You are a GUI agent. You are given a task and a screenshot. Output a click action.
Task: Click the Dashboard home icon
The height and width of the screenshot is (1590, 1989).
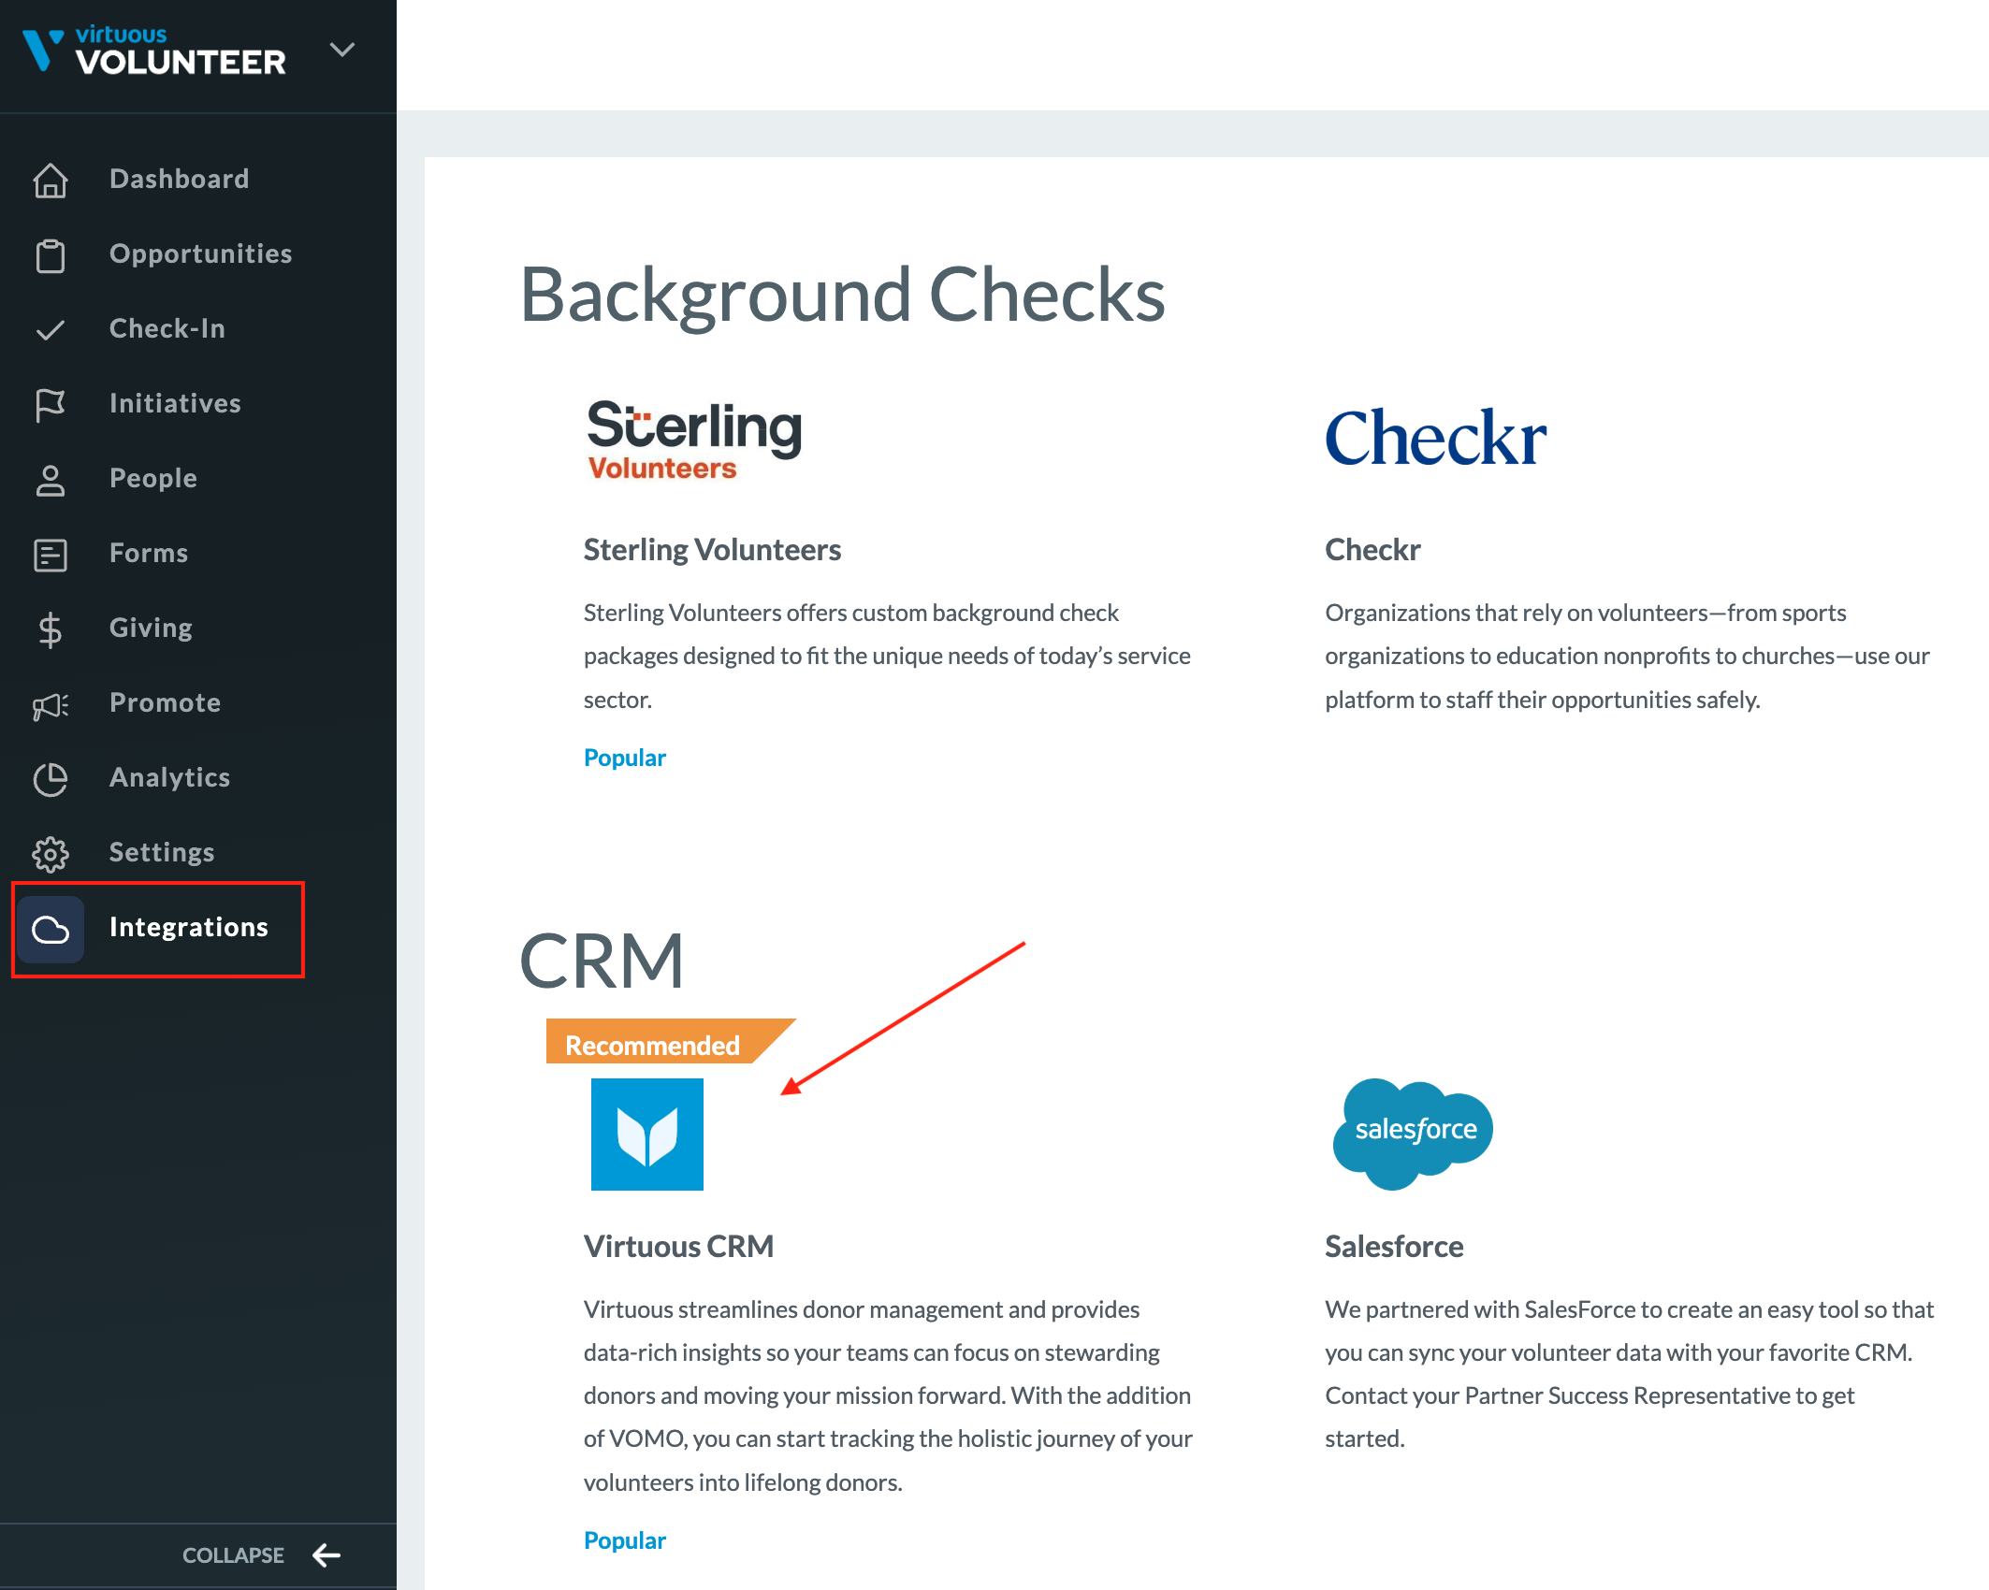51,180
